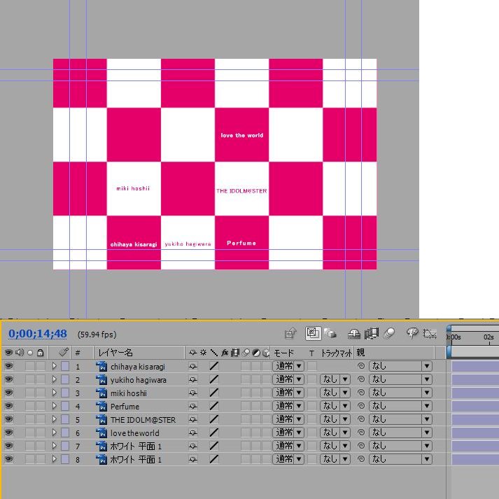Click the collapse transformations column header icon

pos(203,353)
